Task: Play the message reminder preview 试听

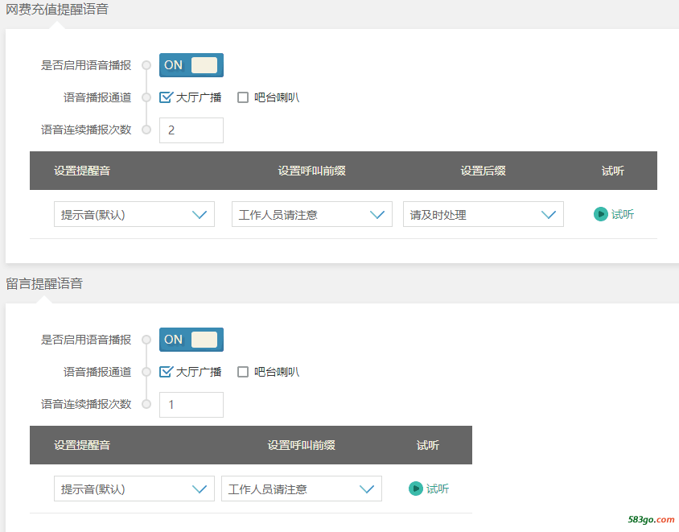Action: (x=429, y=489)
